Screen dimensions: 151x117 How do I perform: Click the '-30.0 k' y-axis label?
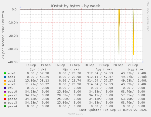13,49
